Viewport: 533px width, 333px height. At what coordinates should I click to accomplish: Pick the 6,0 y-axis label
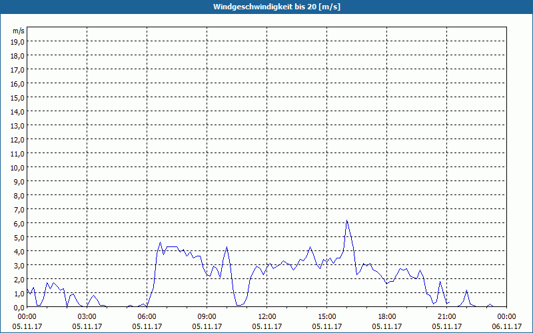pyautogui.click(x=19, y=224)
